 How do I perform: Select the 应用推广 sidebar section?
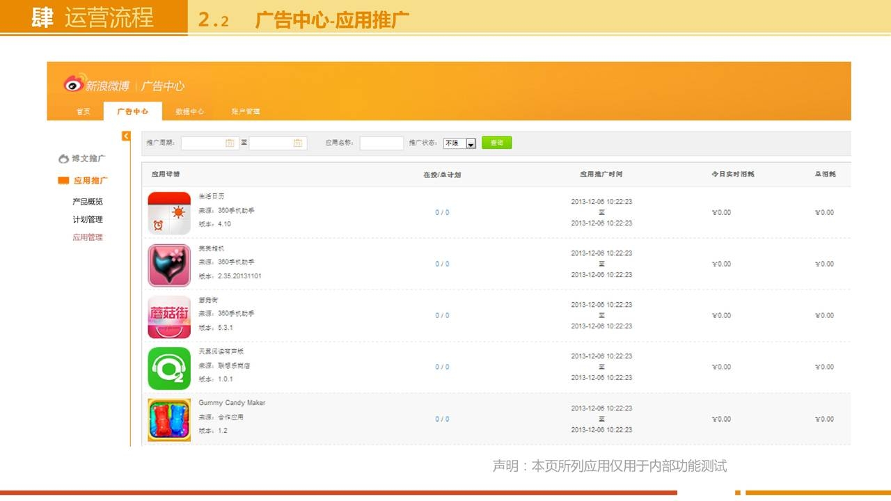click(84, 180)
